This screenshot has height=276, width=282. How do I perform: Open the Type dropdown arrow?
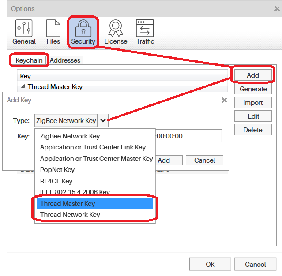pos(103,120)
